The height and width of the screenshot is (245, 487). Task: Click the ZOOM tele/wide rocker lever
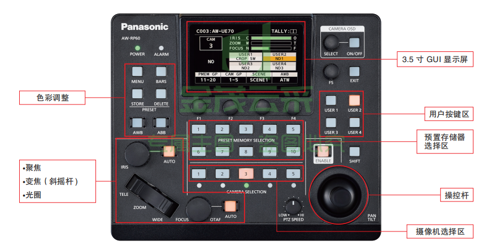(x=153, y=196)
